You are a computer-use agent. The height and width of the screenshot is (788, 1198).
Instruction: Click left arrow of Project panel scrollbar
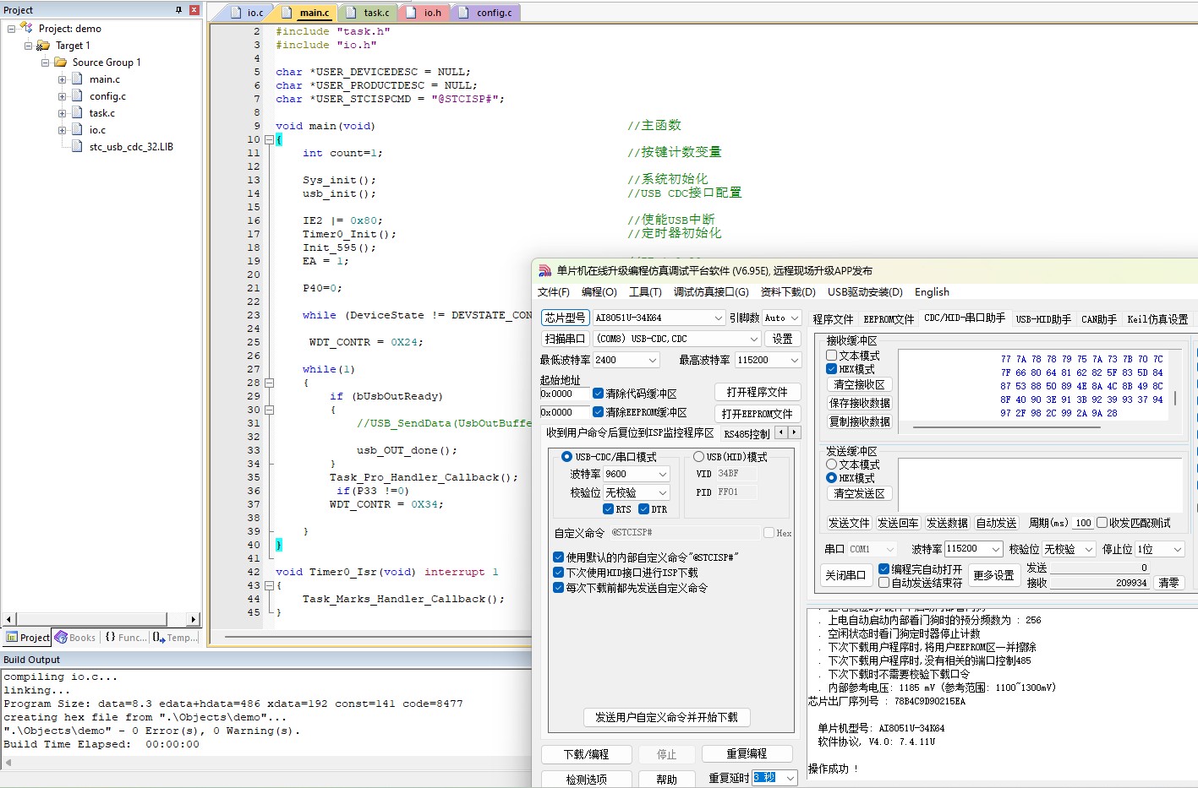click(x=8, y=619)
